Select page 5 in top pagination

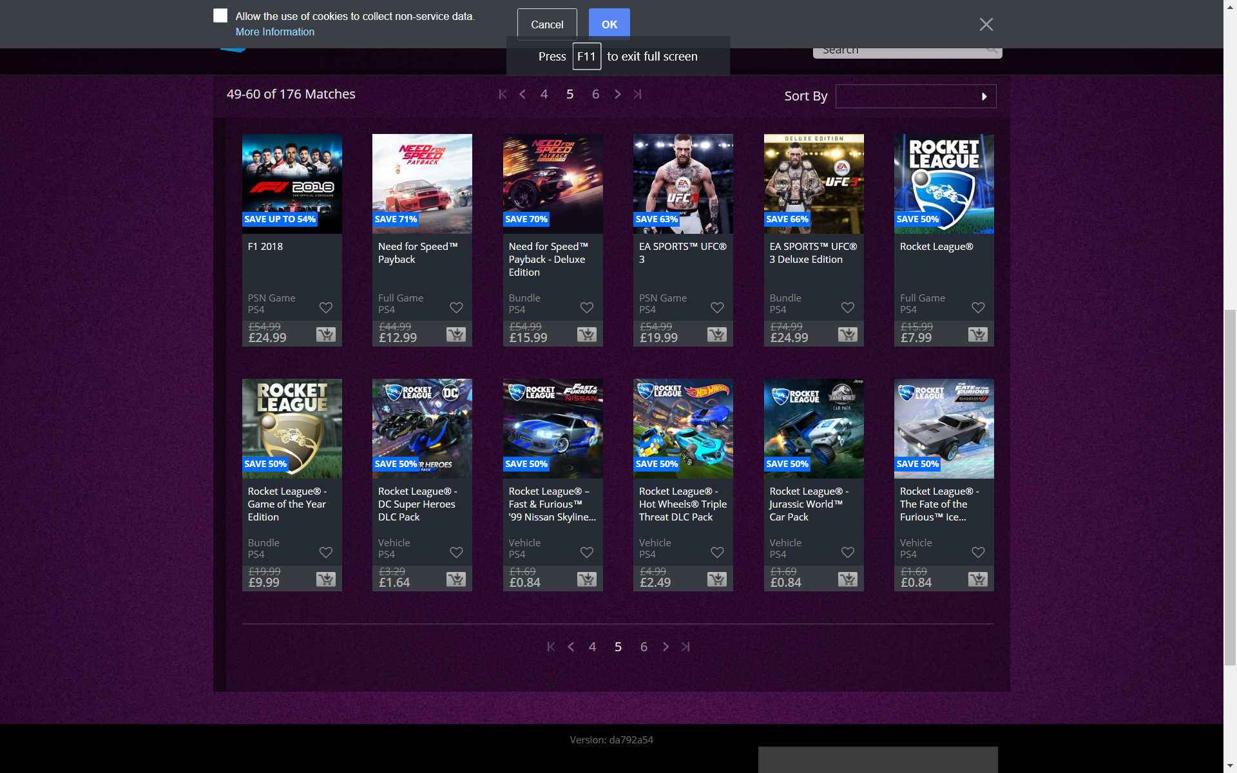(x=570, y=94)
